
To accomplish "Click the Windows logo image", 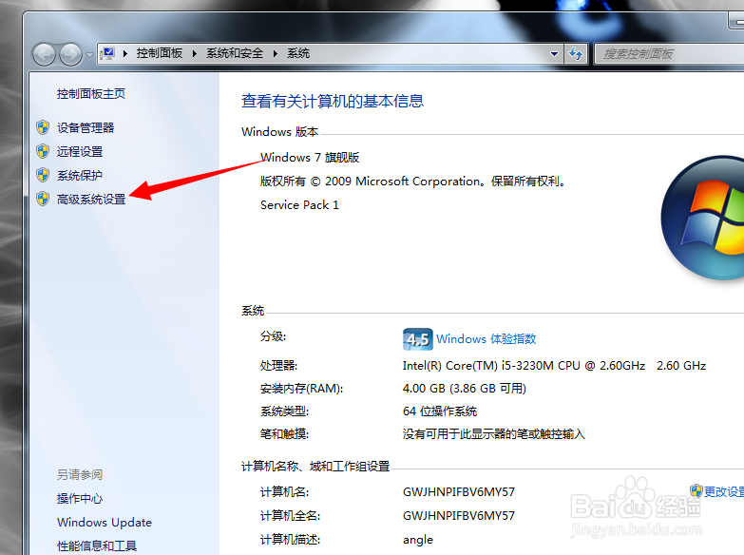I will click(703, 218).
